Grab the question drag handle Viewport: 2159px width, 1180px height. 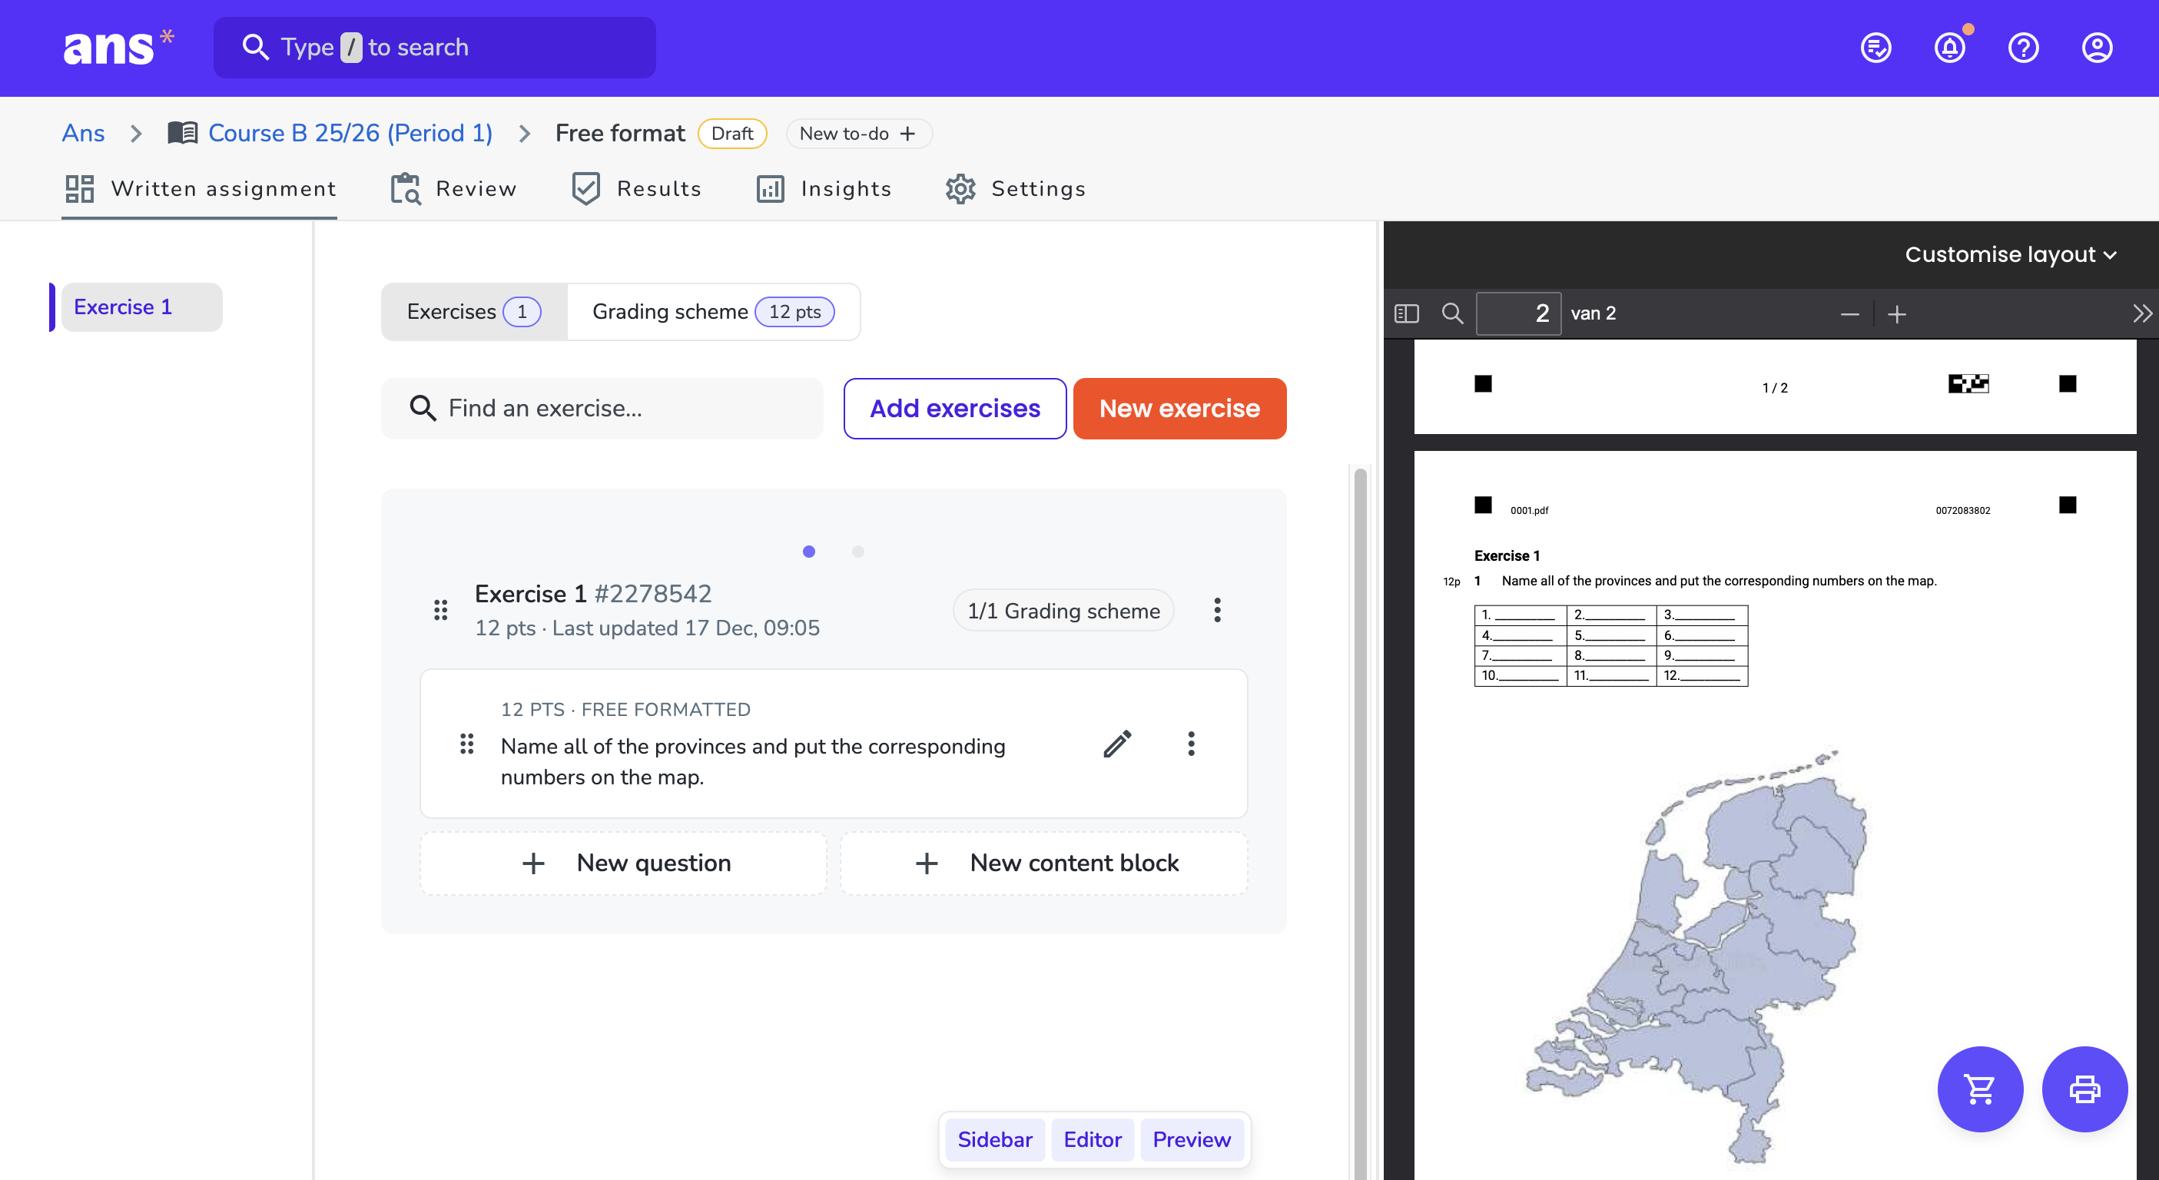(x=467, y=744)
